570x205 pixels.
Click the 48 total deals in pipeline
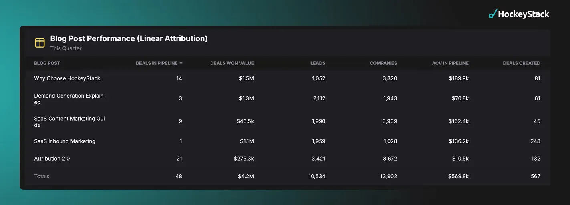tap(179, 176)
